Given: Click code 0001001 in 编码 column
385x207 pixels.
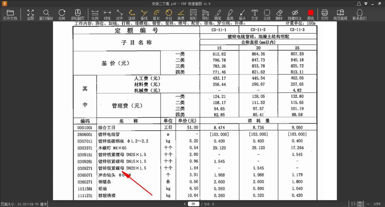Looking at the screenshot, I should [85, 128].
